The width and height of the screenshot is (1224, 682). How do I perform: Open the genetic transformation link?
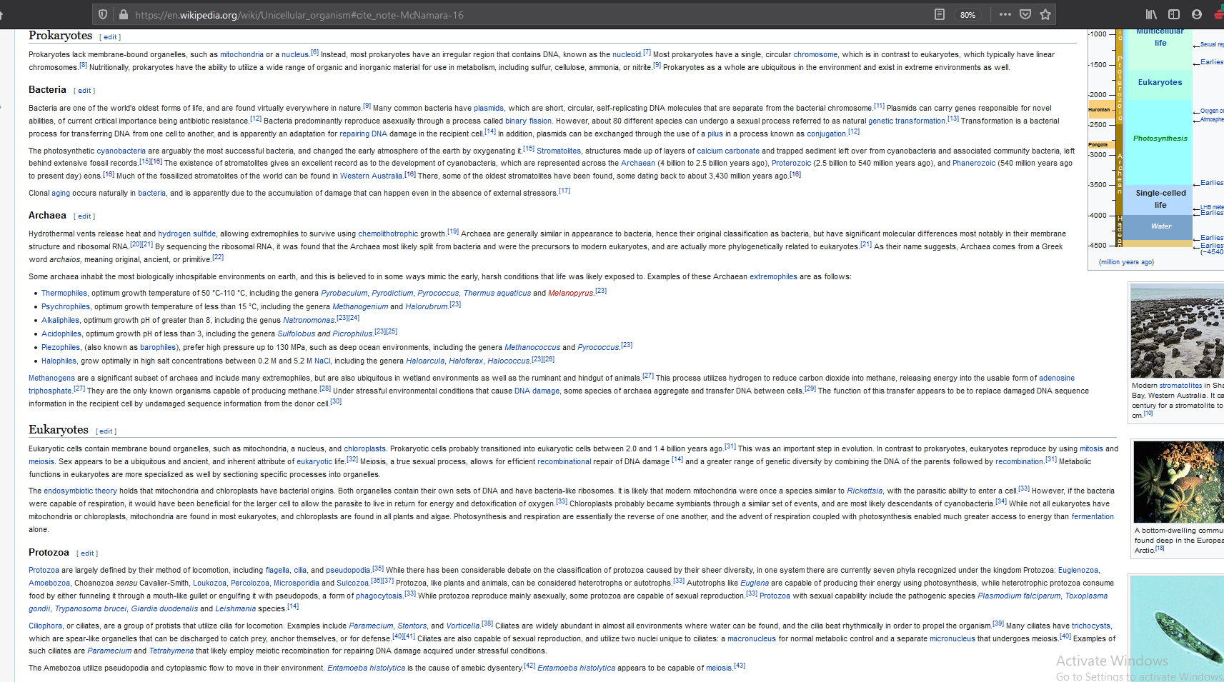907,121
